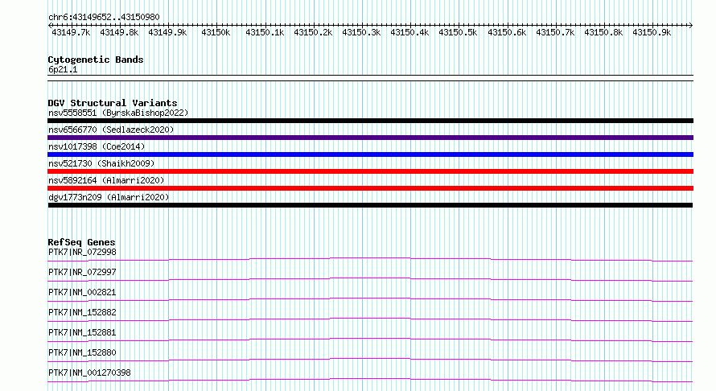Select the DGV Structural Variants track title
The height and width of the screenshot is (391, 716).
click(113, 103)
